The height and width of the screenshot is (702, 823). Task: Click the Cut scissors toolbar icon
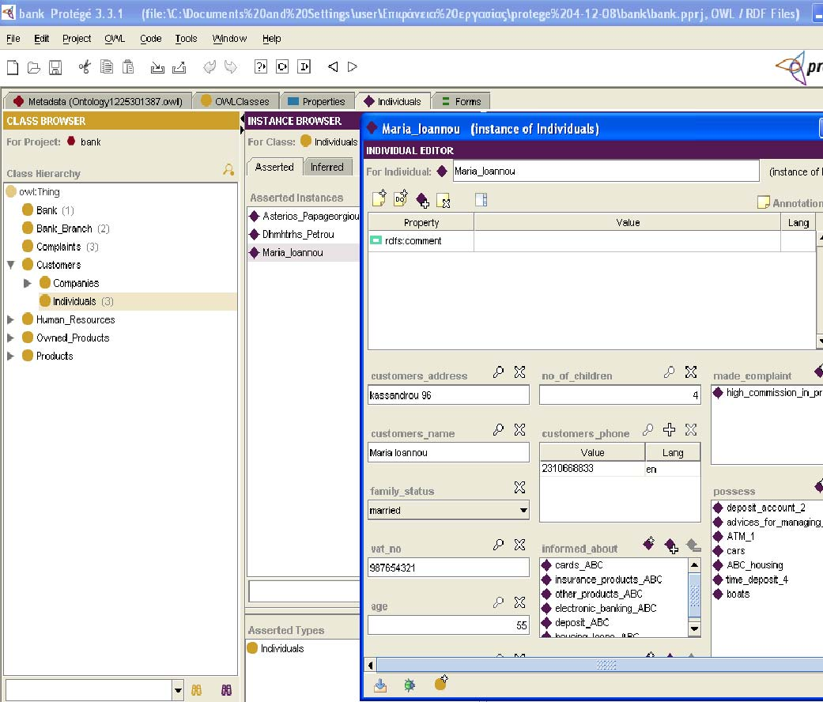click(x=85, y=66)
